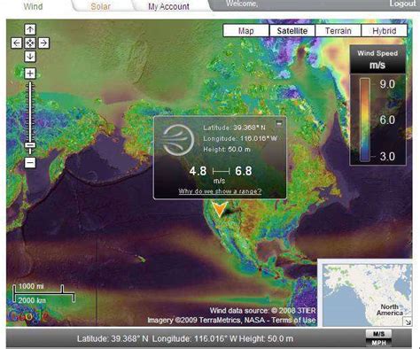Click the 'Wind data source: © 2008 3TIER' text
Screen dimensions: 420x349
click(x=263, y=310)
